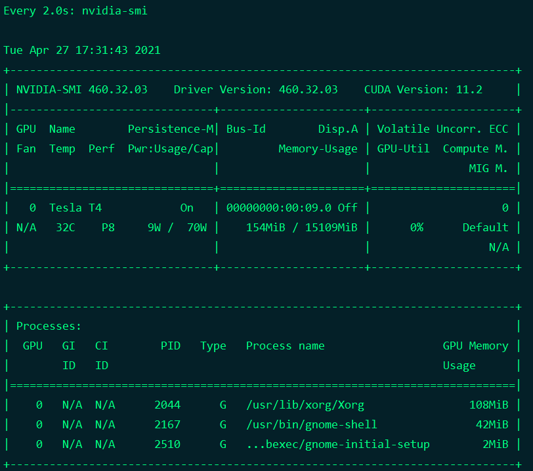Viewport: 533px width, 471px height.
Task: Click the Driver Version 460.32.03 text
Action: click(x=255, y=89)
